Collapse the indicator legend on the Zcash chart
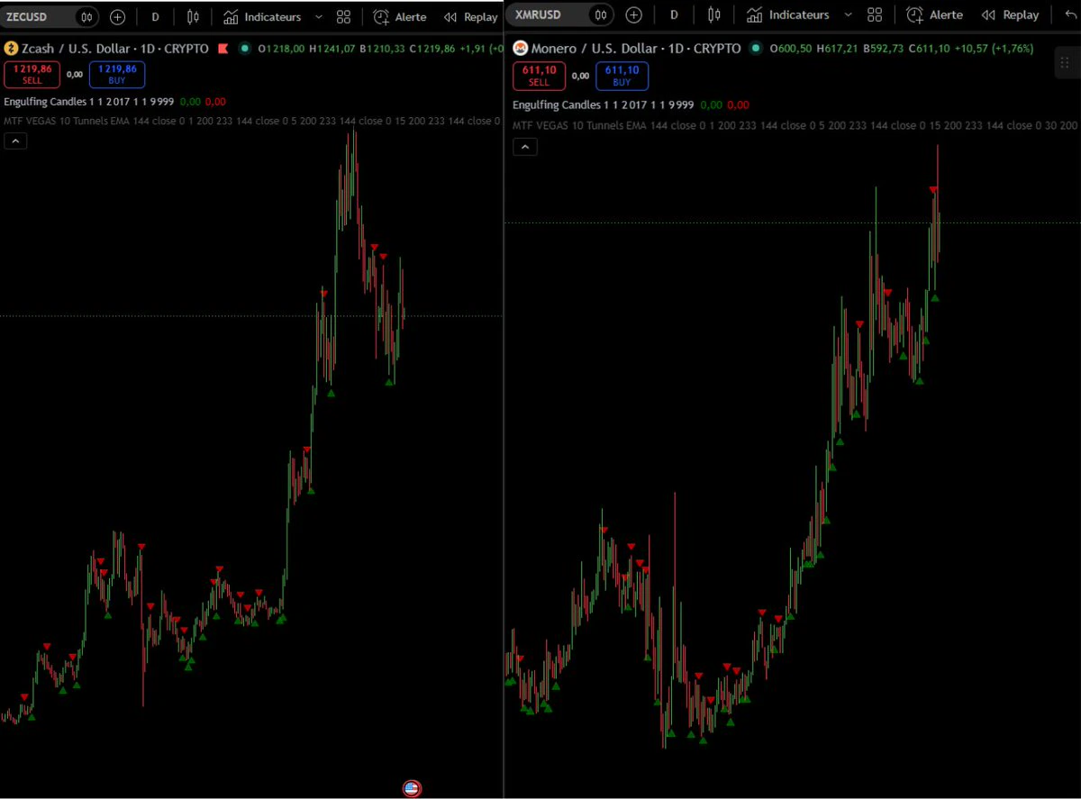The image size is (1081, 799). click(15, 141)
